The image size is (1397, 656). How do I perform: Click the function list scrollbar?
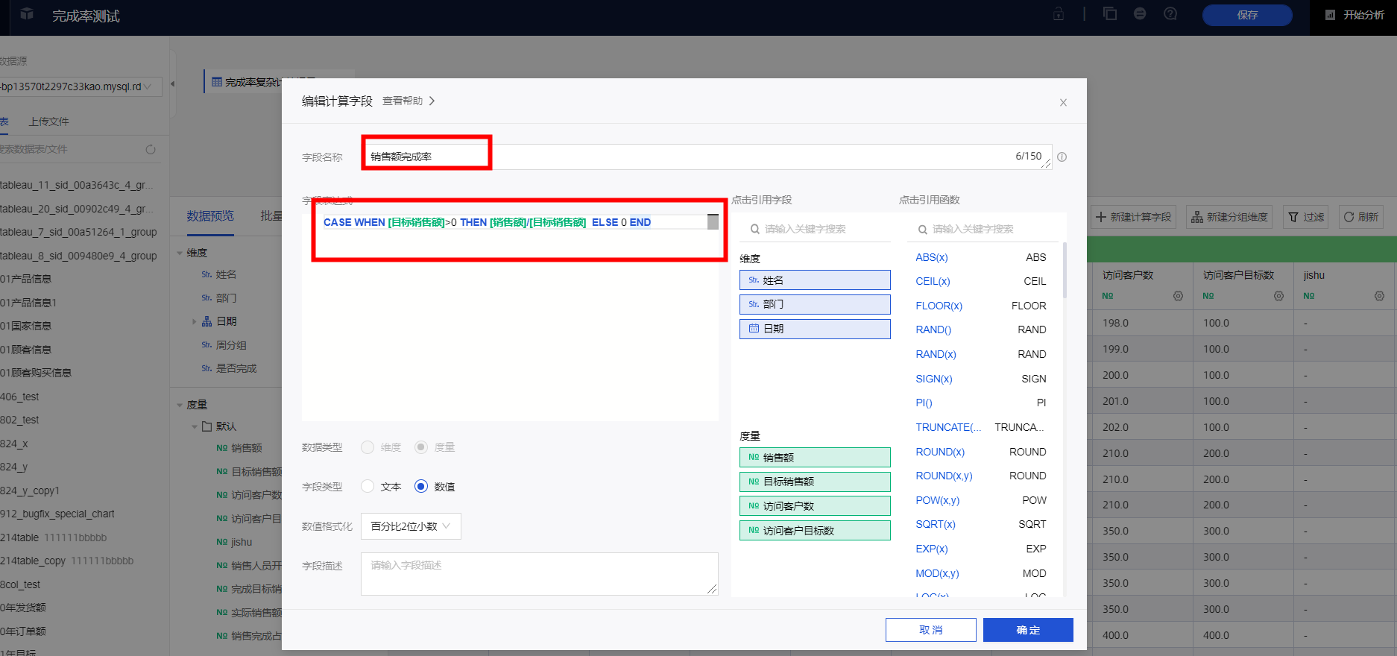(x=1064, y=270)
